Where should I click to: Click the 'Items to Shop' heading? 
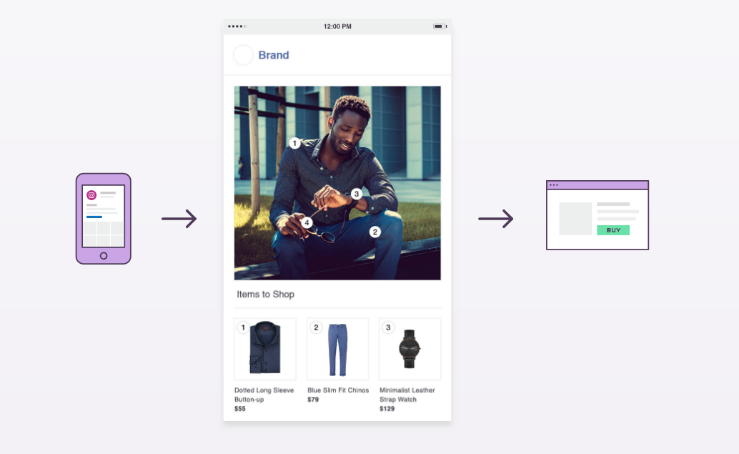[x=265, y=294]
